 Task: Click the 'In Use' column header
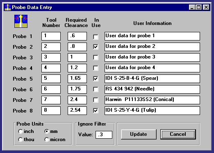point(96,22)
